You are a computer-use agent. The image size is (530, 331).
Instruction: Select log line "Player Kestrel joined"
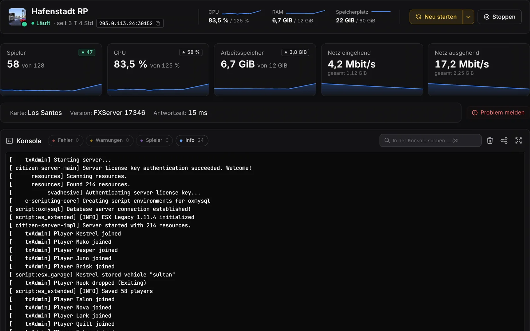click(x=65, y=234)
